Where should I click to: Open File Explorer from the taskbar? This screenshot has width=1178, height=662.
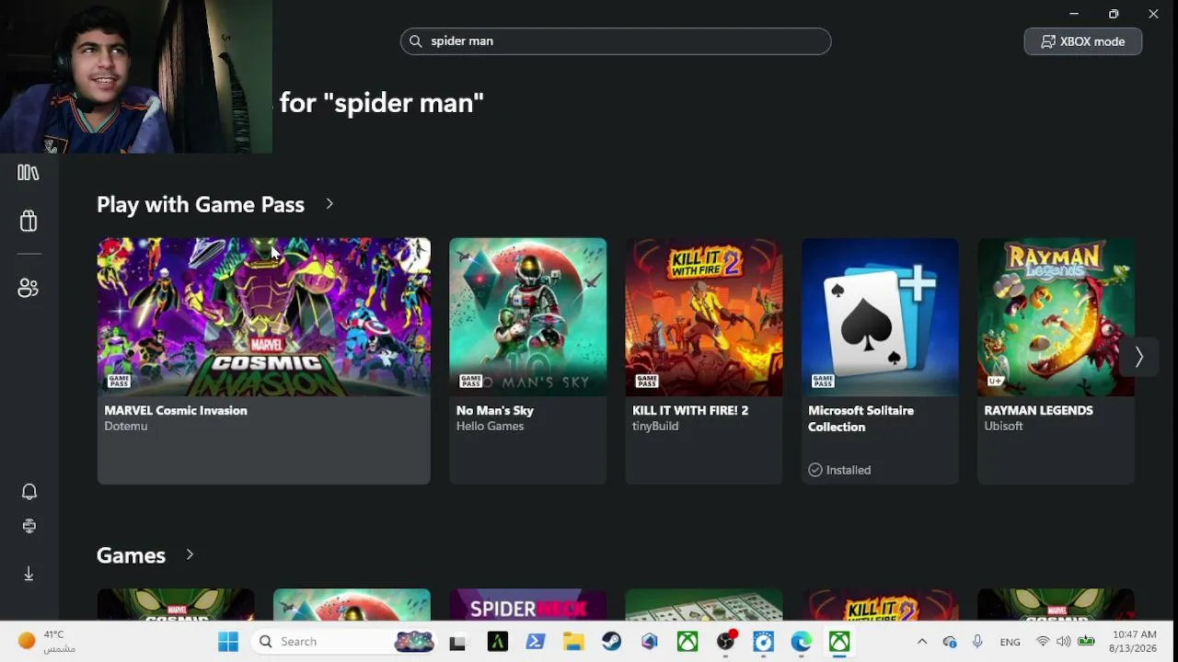[x=573, y=642]
